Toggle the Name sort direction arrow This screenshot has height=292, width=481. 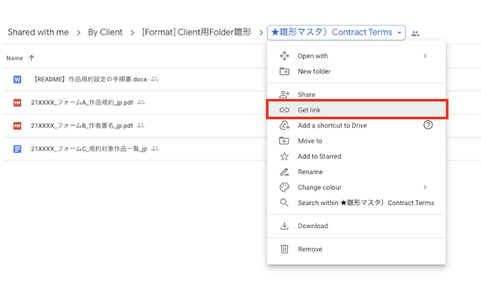(x=31, y=58)
